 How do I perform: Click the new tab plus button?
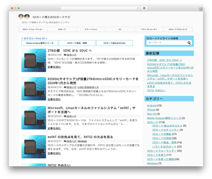pyautogui.click(x=201, y=9)
